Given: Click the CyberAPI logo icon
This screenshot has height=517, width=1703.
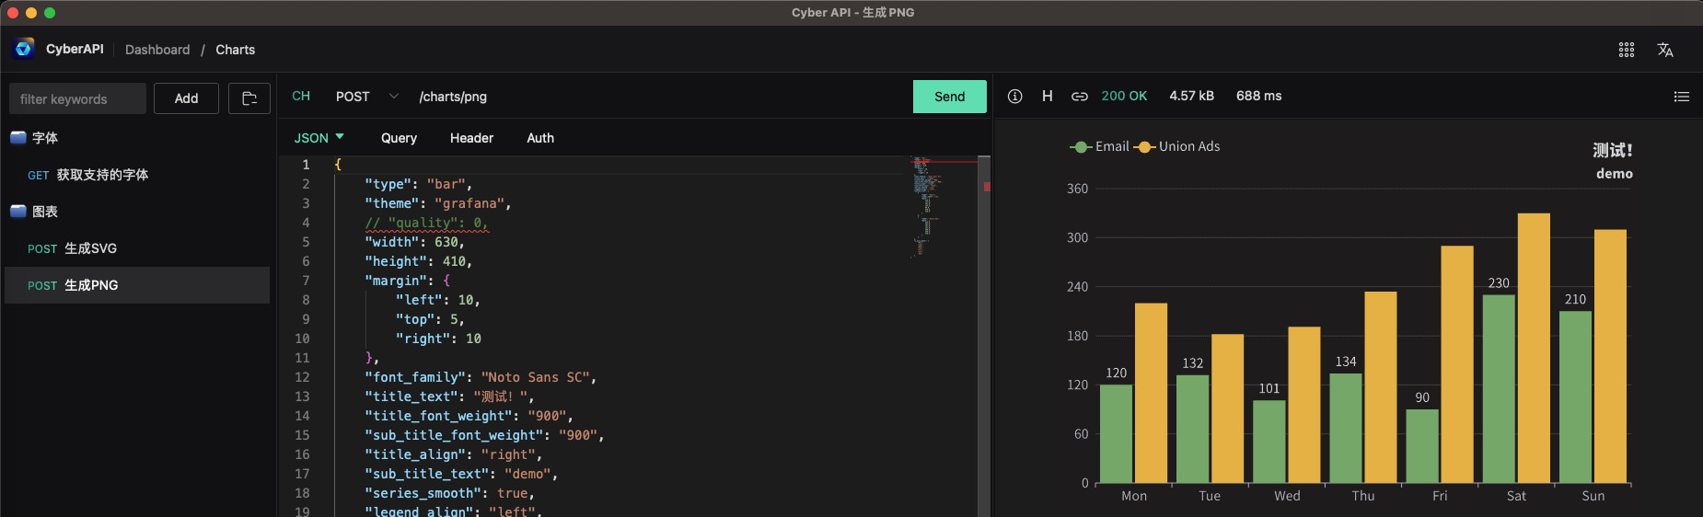Looking at the screenshot, I should (x=24, y=49).
